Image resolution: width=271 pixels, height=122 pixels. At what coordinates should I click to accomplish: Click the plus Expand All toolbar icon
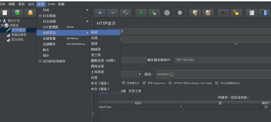click(100, 13)
